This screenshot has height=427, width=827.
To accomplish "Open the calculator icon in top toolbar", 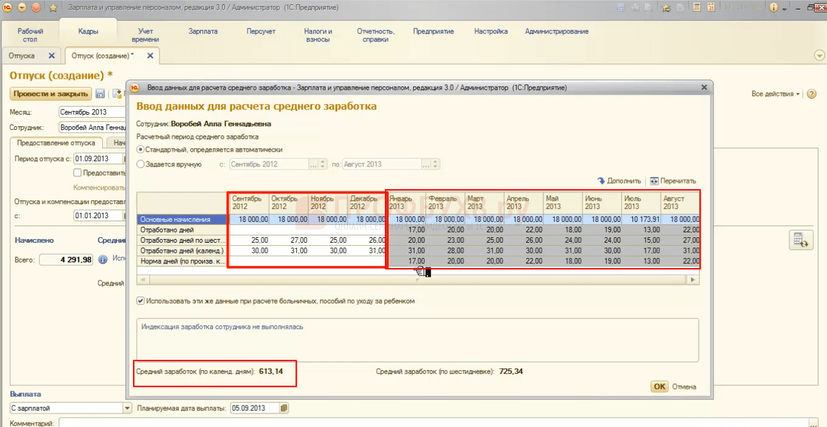I will point(697,8).
